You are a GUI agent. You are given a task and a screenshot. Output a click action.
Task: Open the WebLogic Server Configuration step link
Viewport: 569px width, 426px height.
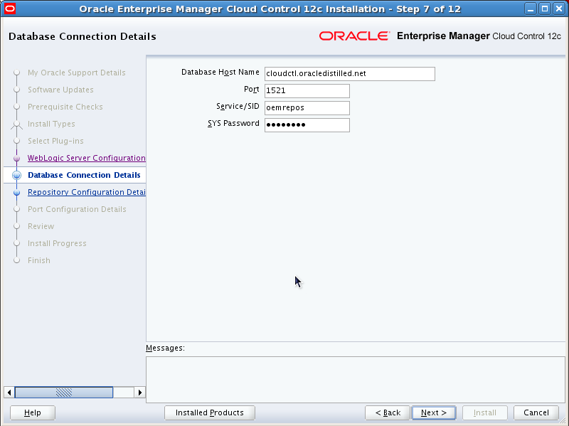[x=86, y=158]
